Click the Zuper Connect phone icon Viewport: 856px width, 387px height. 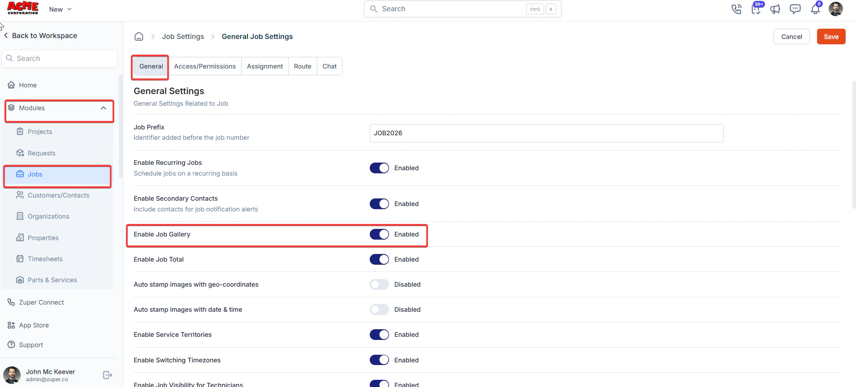(11, 302)
